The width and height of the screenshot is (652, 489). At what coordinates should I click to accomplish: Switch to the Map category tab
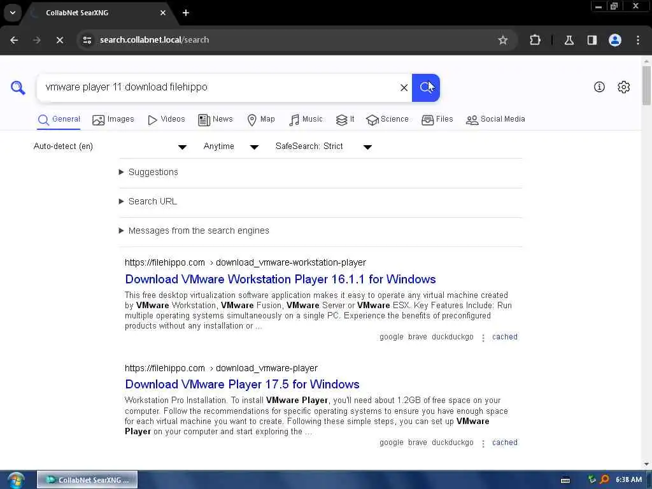[260, 120]
